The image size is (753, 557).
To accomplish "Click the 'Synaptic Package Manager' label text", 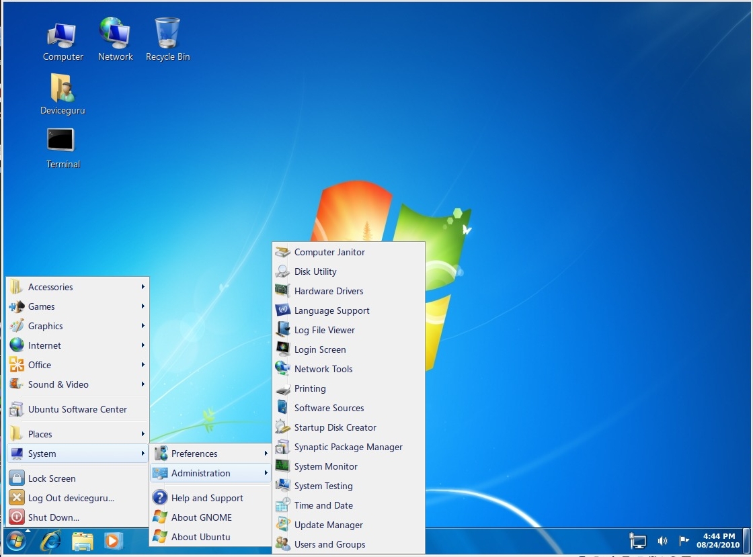I will tap(348, 447).
